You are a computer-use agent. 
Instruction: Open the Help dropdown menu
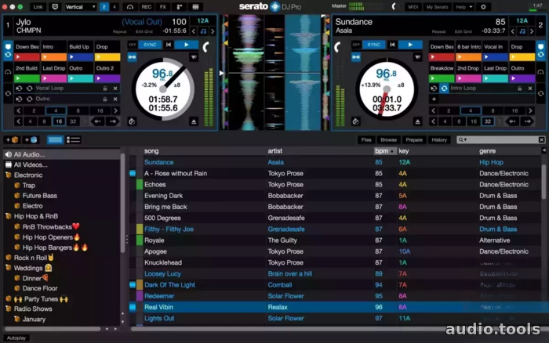pyautogui.click(x=464, y=7)
